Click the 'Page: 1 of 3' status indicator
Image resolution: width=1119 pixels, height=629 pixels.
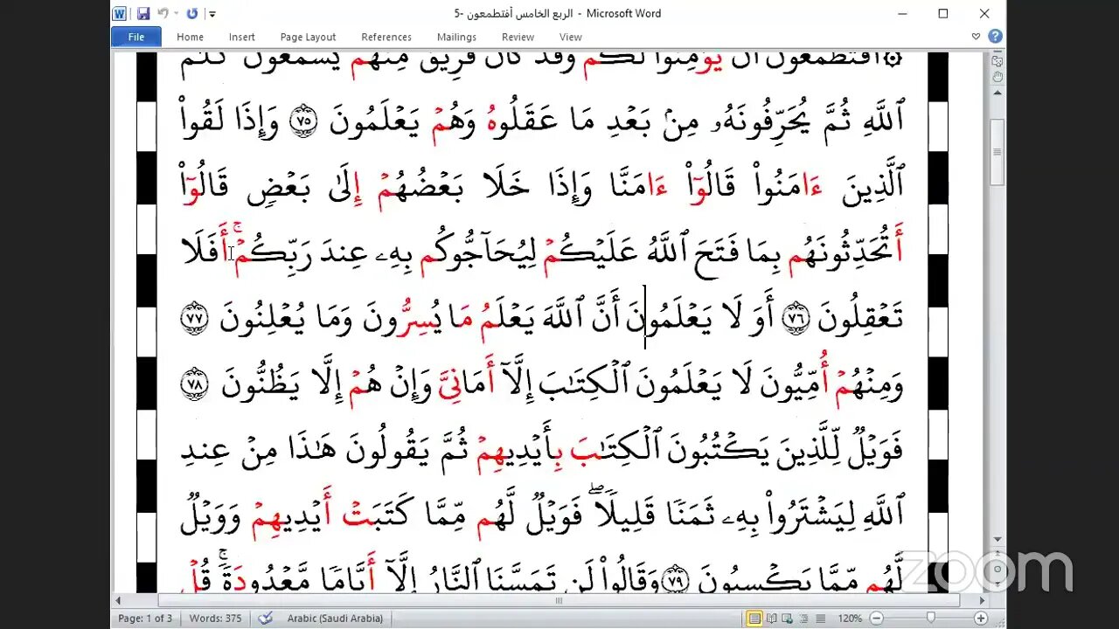146,619
